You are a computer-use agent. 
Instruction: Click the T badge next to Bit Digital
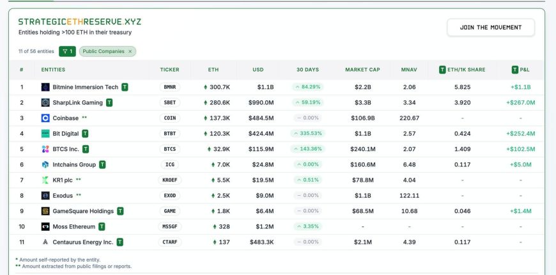85,134
